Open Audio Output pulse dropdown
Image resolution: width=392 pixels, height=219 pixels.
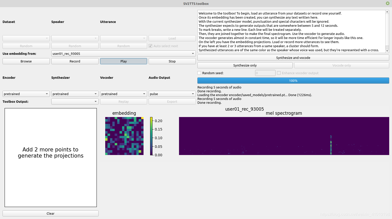172,94
